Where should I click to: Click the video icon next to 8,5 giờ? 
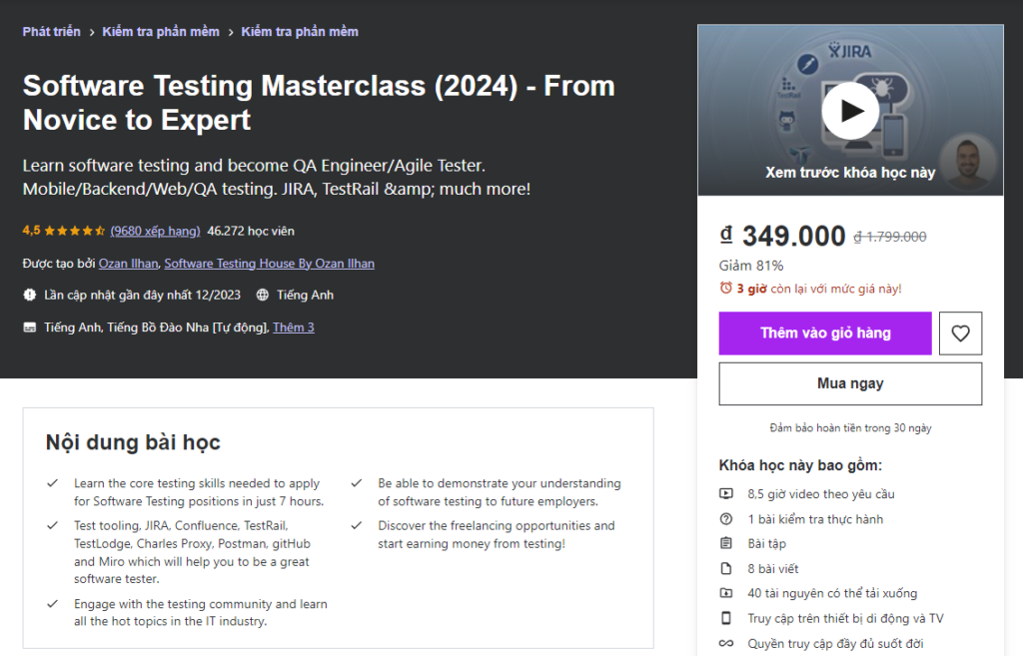(726, 494)
